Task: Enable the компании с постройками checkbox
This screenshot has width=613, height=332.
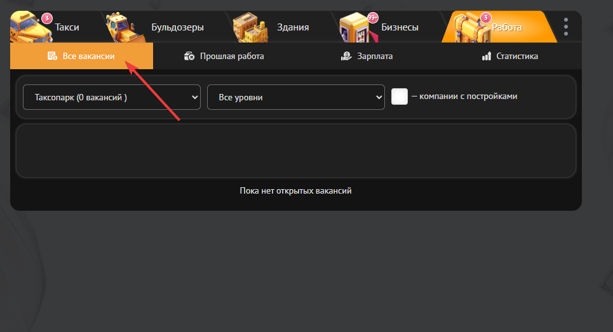Action: point(400,96)
